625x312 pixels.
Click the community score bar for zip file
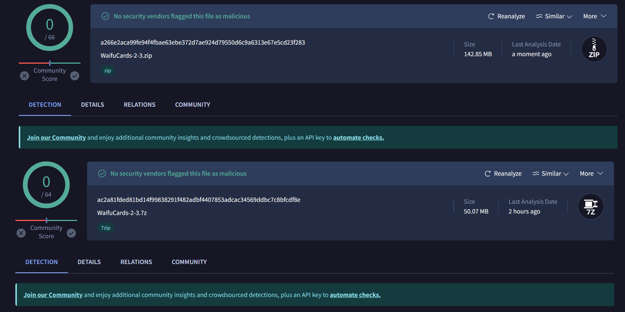pyautogui.click(x=49, y=63)
